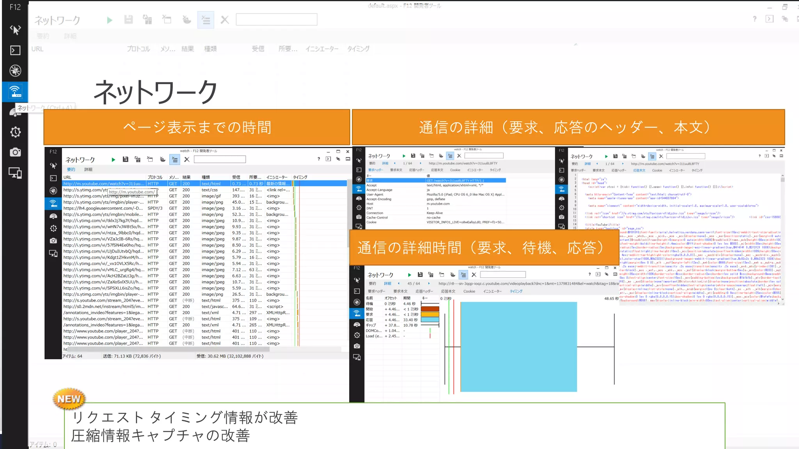Click the faded search box in top toolbar
The height and width of the screenshot is (449, 799).
point(277,19)
